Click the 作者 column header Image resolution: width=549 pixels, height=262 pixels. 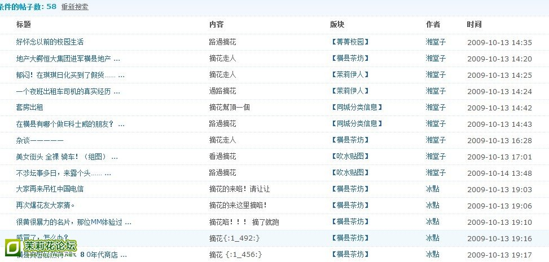pos(433,24)
